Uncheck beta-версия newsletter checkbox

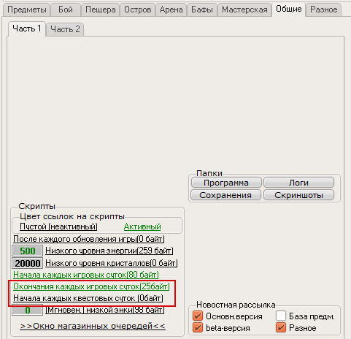pyautogui.click(x=198, y=327)
